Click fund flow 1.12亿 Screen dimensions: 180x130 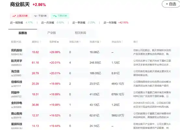point(116,63)
